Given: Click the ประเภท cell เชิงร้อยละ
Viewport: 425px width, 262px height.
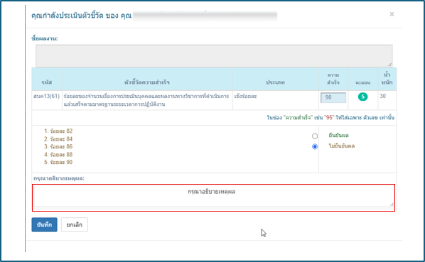Looking at the screenshot, I should (245, 96).
